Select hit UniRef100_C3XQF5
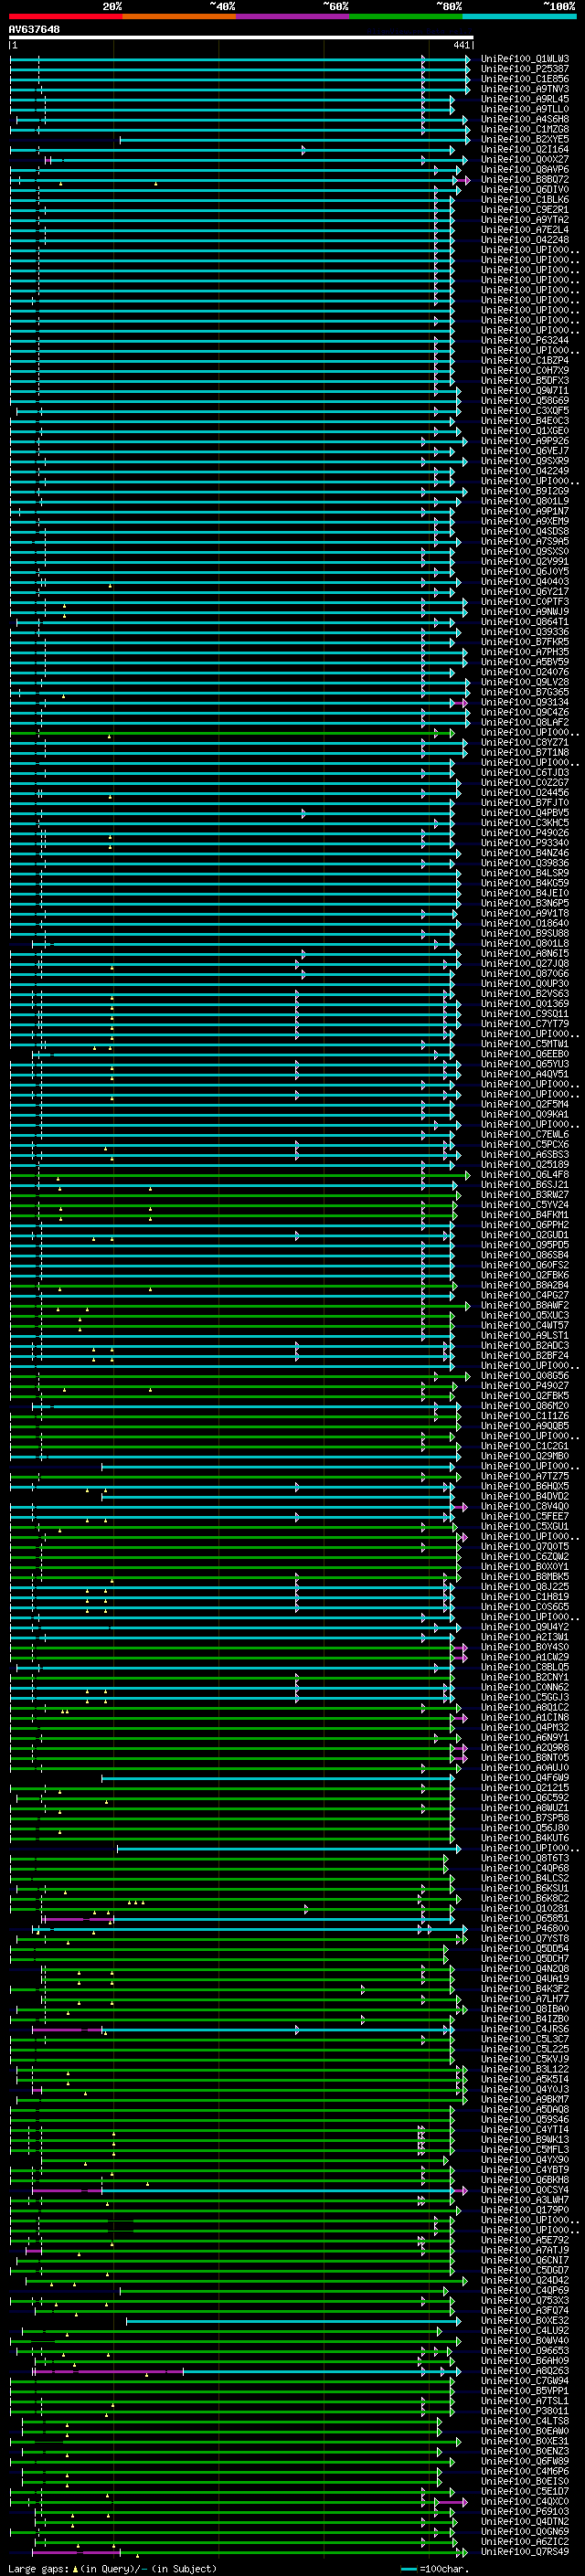Viewport: 585px width, 2576px height. pyautogui.click(x=525, y=411)
